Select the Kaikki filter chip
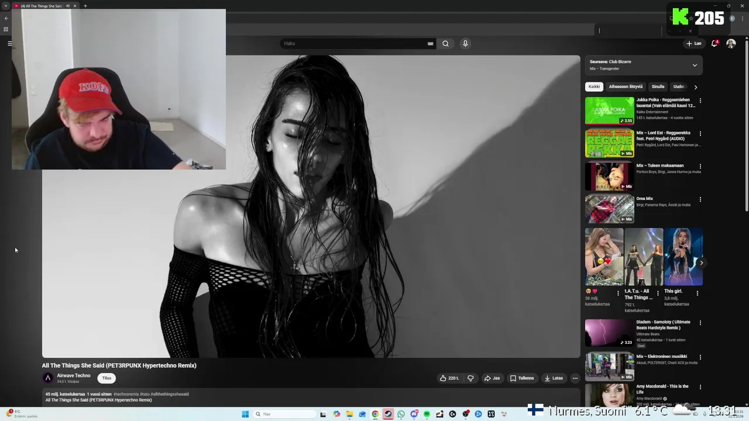749x421 pixels. point(594,87)
